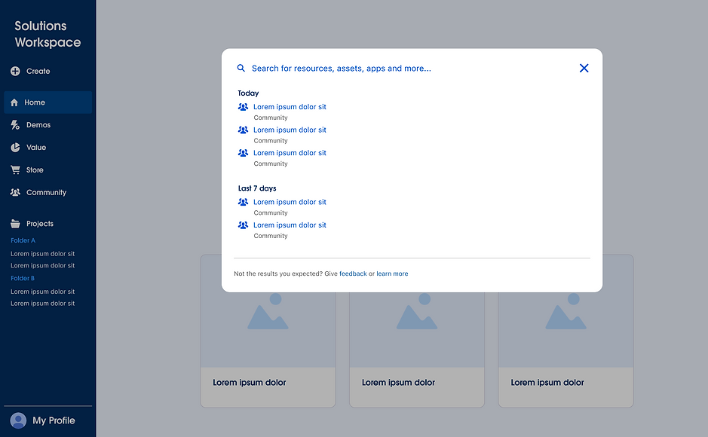The height and width of the screenshot is (437, 708).
Task: Click the Store shopping cart icon
Action: coord(15,170)
